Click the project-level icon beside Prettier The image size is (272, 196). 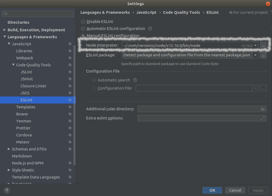[x=70, y=128]
